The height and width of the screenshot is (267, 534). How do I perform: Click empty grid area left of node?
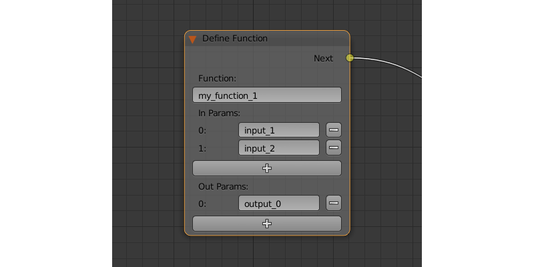[147, 133]
